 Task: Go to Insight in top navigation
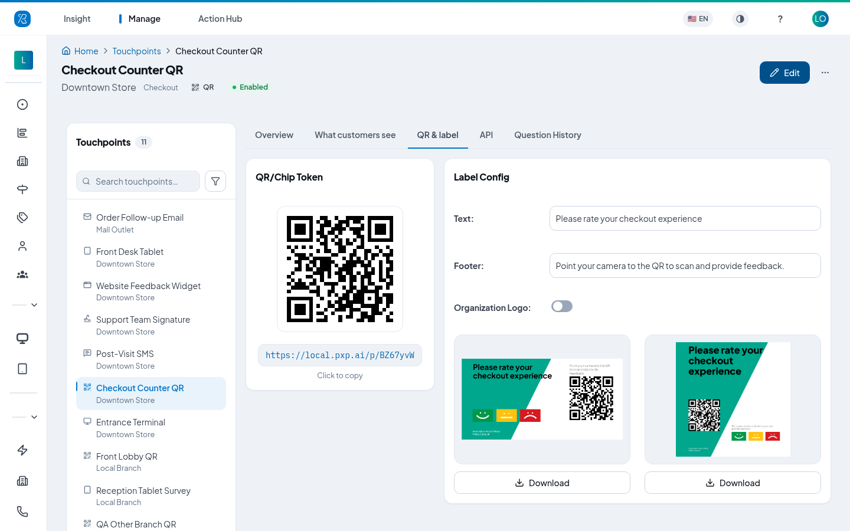(77, 19)
